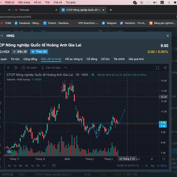Open the Giá quá khứ tab
Image resolution: width=177 pixels, height=177 pixels.
pyautogui.click(x=136, y=59)
